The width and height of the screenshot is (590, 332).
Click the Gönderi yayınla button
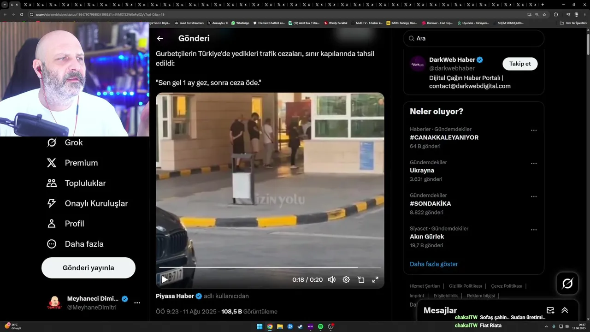coord(88,268)
